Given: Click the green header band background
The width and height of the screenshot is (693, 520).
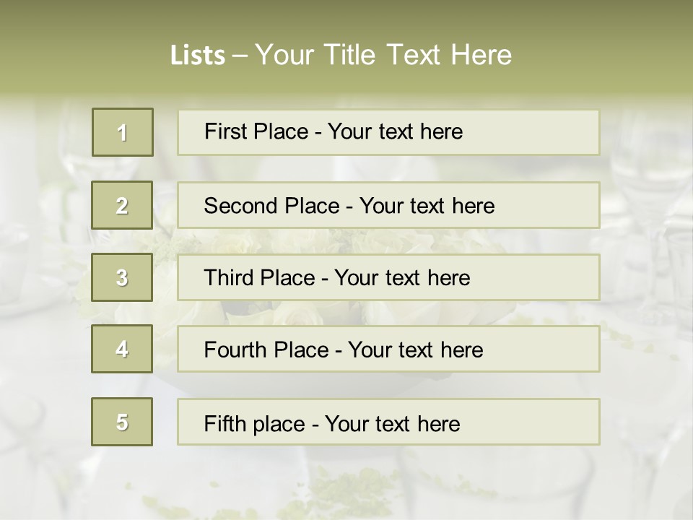Looking at the screenshot, I should tap(88, 44).
